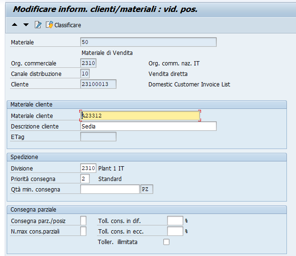
Task: Click the N.max cons.parziali field
Action: (83, 231)
